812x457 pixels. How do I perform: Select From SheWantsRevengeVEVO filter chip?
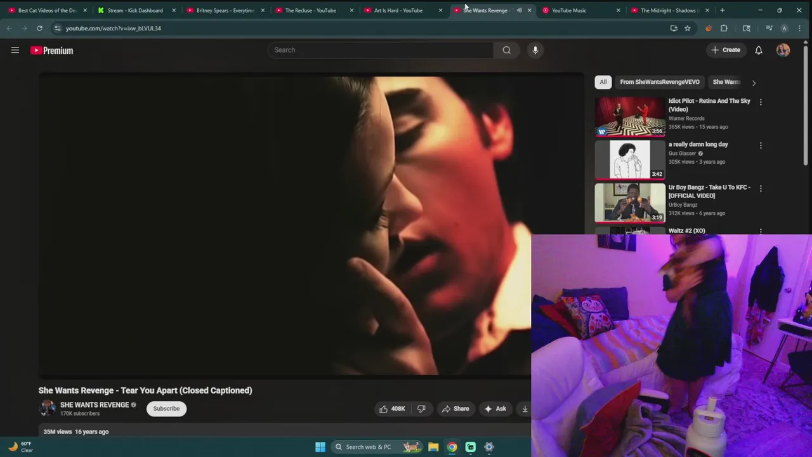coord(660,82)
